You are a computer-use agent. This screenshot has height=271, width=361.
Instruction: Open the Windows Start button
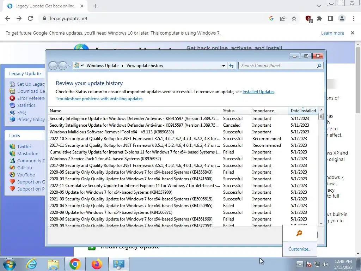[x=10, y=264]
